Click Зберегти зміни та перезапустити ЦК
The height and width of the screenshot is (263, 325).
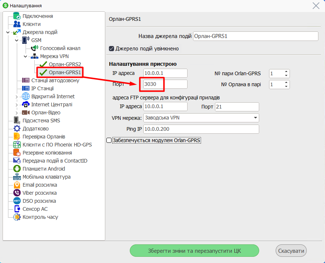coord(194,251)
